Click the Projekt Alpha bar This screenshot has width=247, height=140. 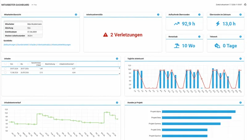(199, 112)
